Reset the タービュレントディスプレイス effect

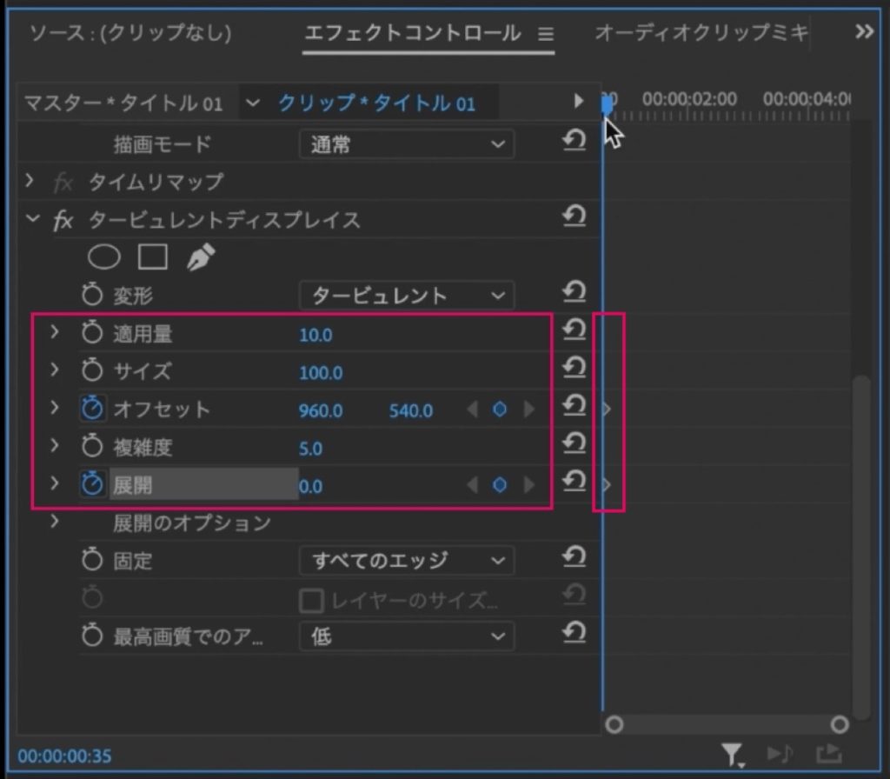574,216
